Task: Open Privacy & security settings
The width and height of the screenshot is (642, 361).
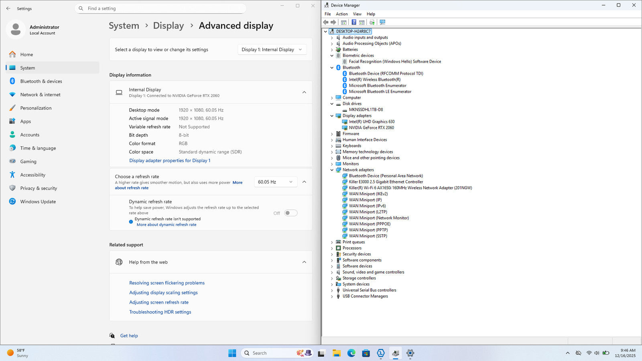Action: click(x=39, y=189)
